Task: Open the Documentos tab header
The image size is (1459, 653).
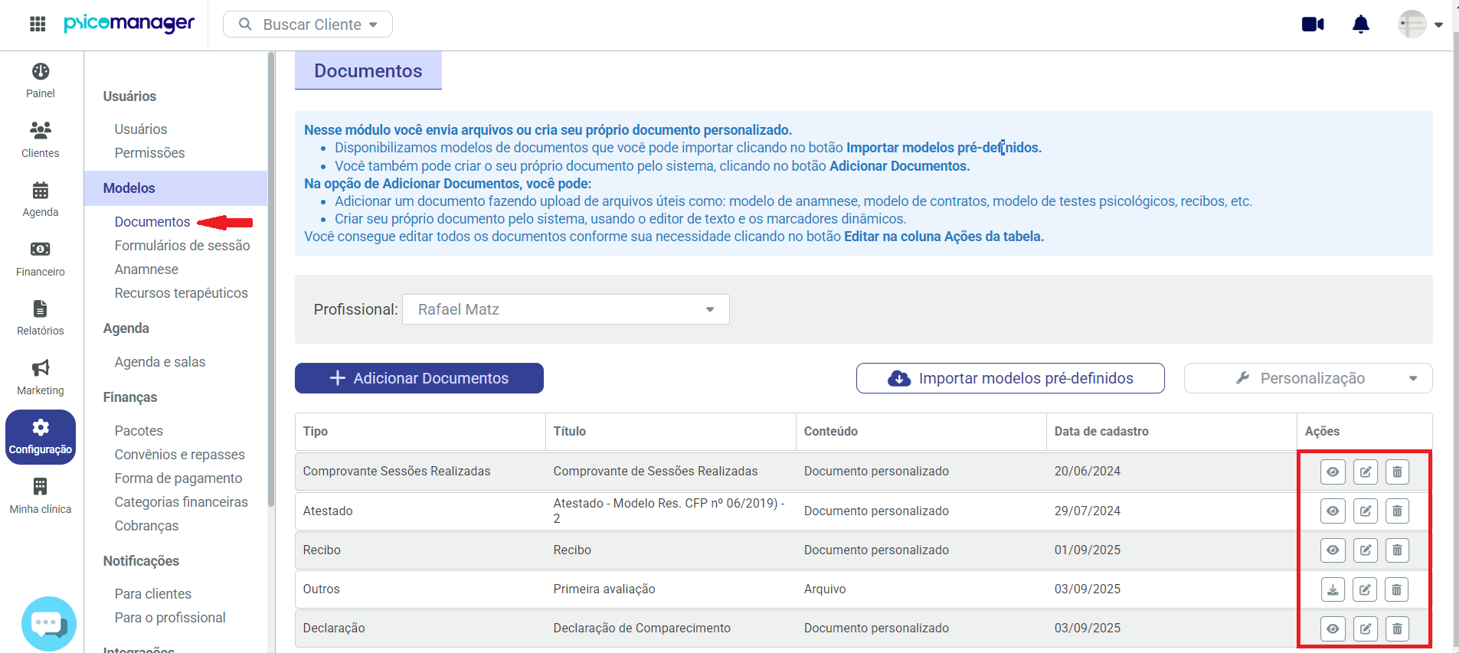Action: [x=368, y=70]
